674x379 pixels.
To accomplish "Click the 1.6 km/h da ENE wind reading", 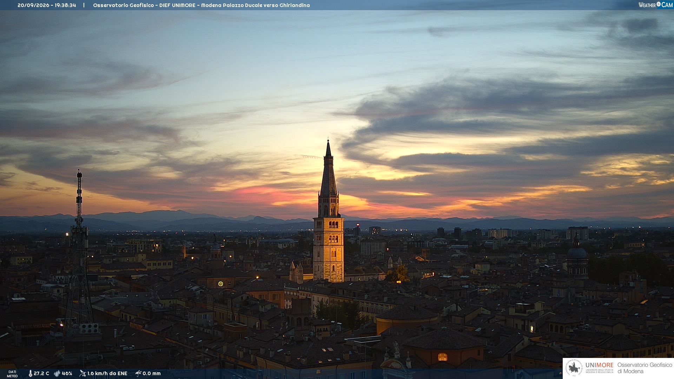I will (x=107, y=373).
